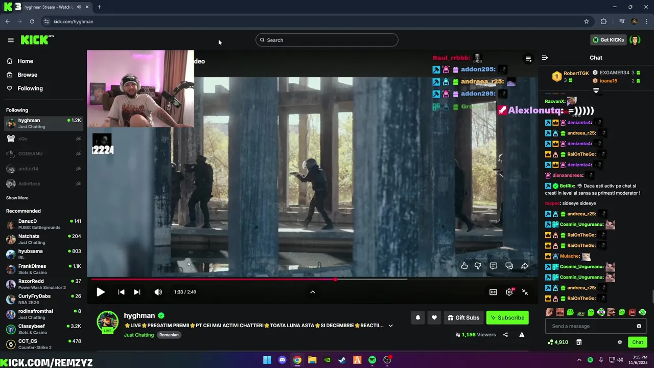Screen dimensions: 654x368
Task: Go to Home in sidebar
Action: tap(25, 61)
